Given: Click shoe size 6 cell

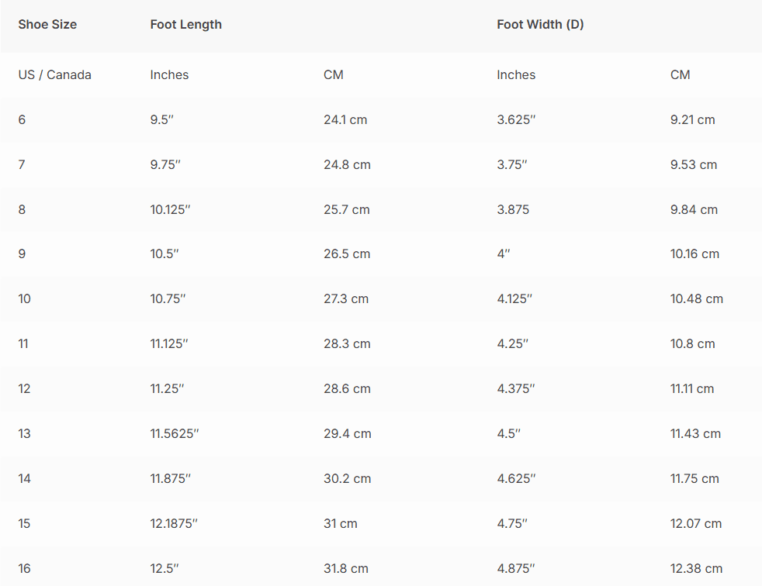Looking at the screenshot, I should click(x=22, y=120).
